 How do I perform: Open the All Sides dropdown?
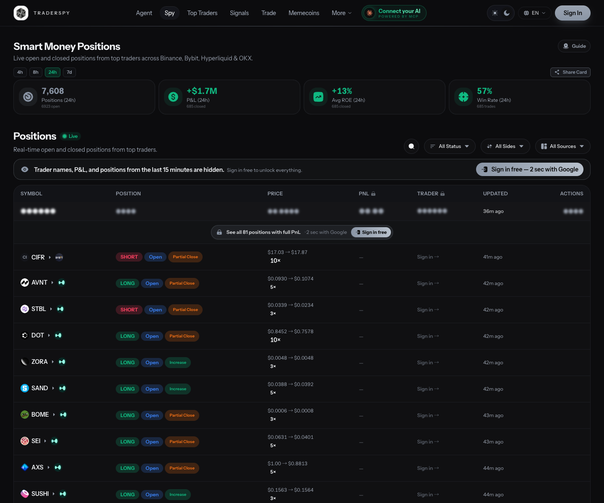coord(505,146)
